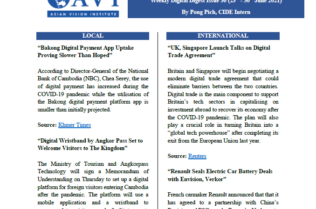Click the UK, Singapore digital trade headline
Image resolution: width=316 pixels, height=209 pixels.
[212, 51]
